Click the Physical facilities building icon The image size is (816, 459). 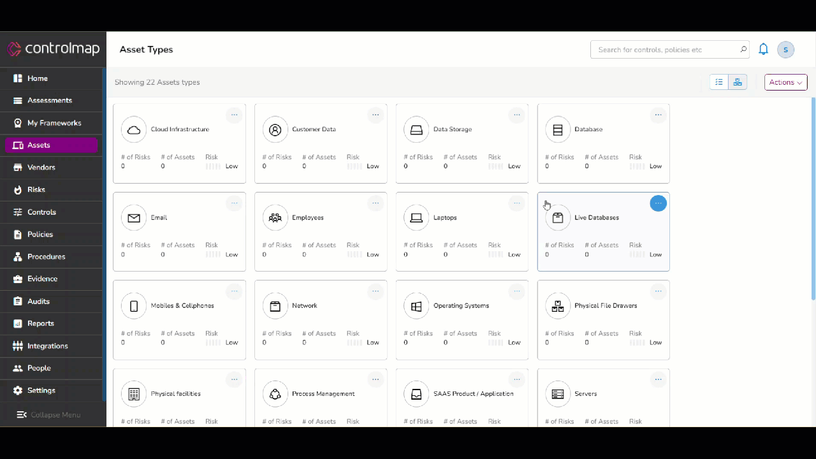click(x=134, y=394)
